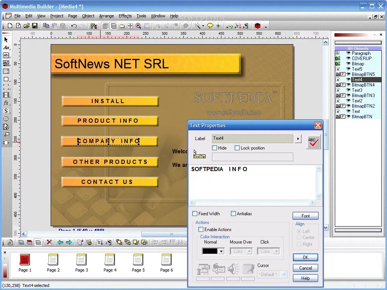387x290 pixels.
Task: Select the fx effects tool
Action: (6, 103)
